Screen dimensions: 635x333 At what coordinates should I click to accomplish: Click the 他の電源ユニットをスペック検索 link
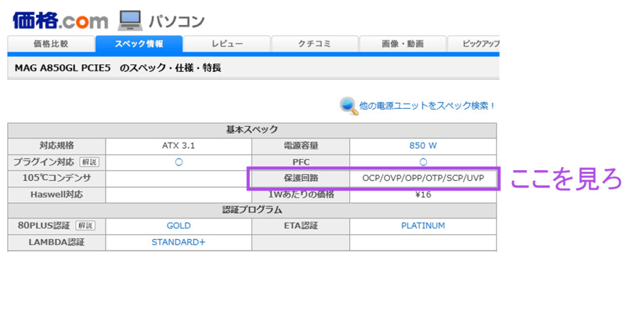(x=427, y=106)
